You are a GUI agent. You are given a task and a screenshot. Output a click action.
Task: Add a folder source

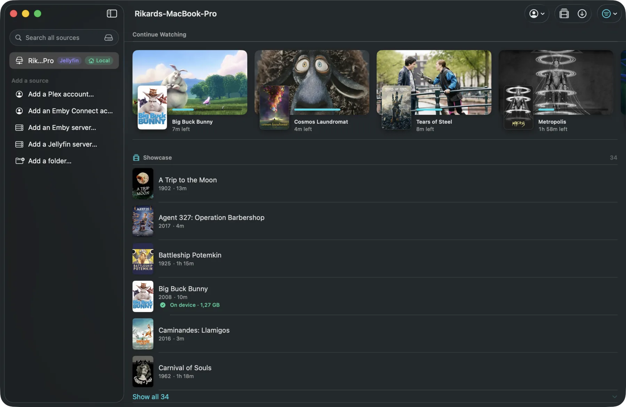(64, 161)
